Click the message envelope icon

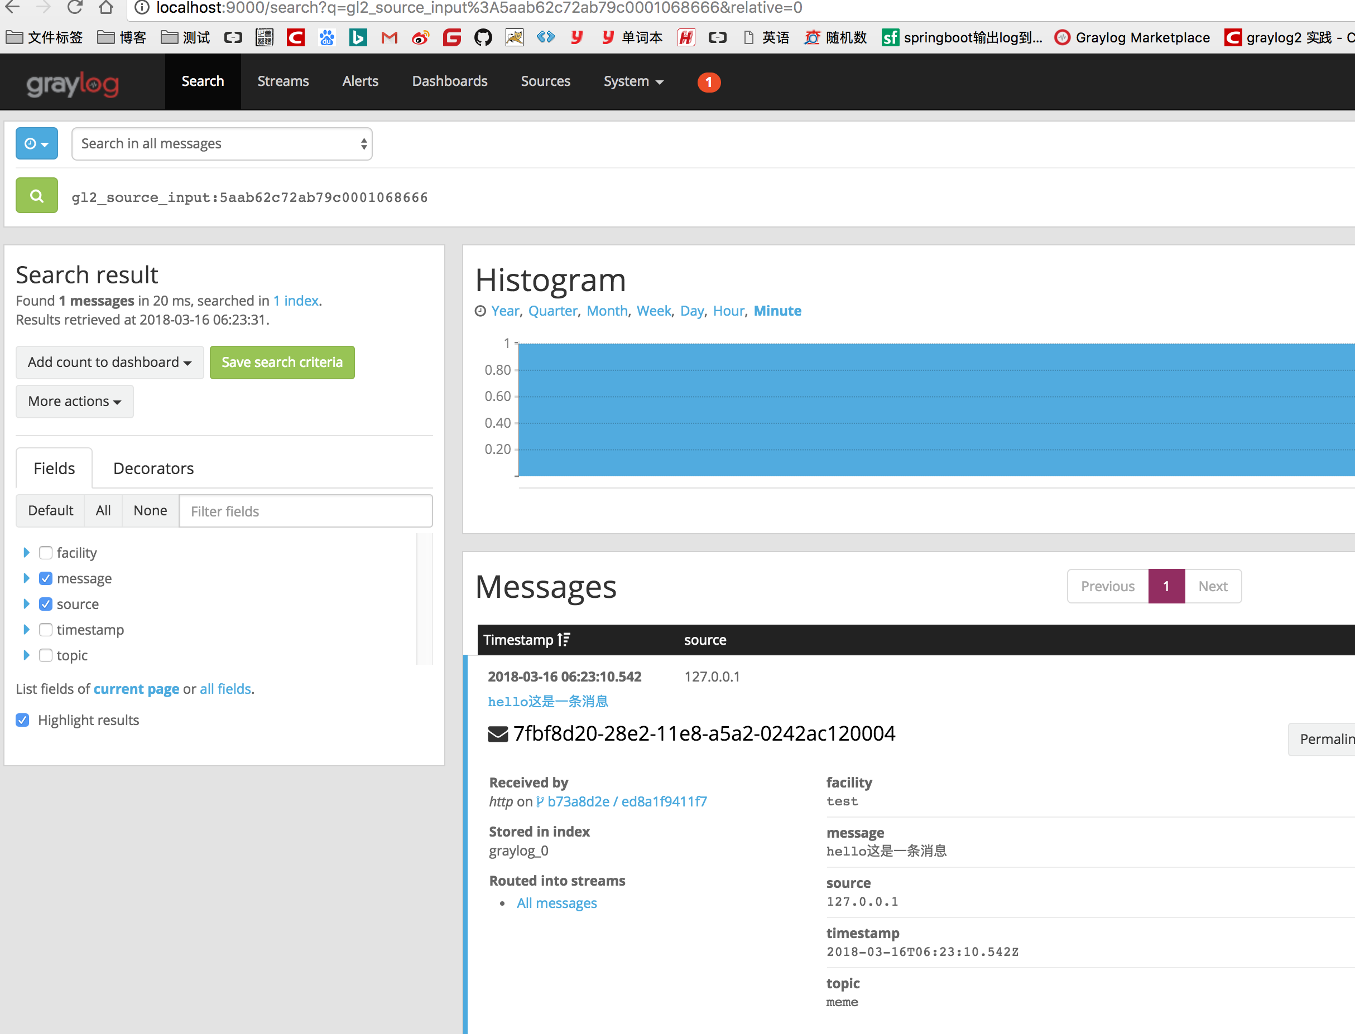498,733
